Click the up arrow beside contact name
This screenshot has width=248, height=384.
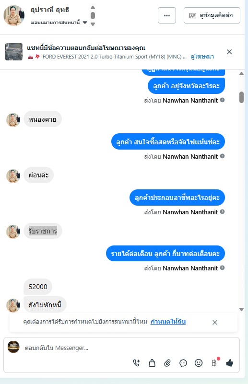[93, 7]
